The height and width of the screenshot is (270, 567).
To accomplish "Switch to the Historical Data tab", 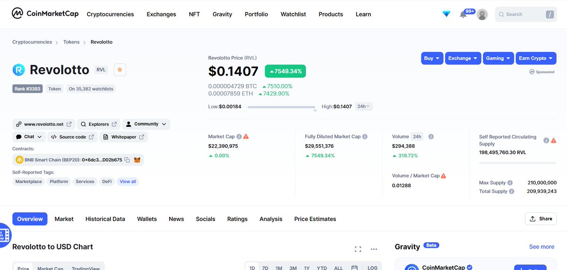I will coord(105,219).
